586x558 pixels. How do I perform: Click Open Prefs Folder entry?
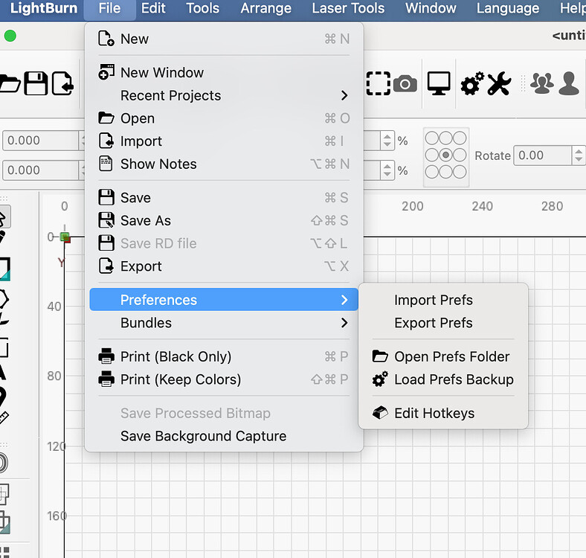(451, 356)
